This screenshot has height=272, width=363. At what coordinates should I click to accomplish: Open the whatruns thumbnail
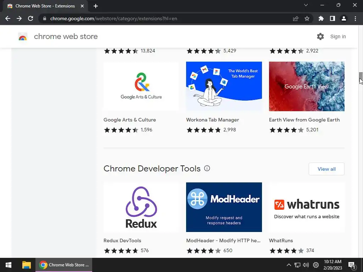307,207
